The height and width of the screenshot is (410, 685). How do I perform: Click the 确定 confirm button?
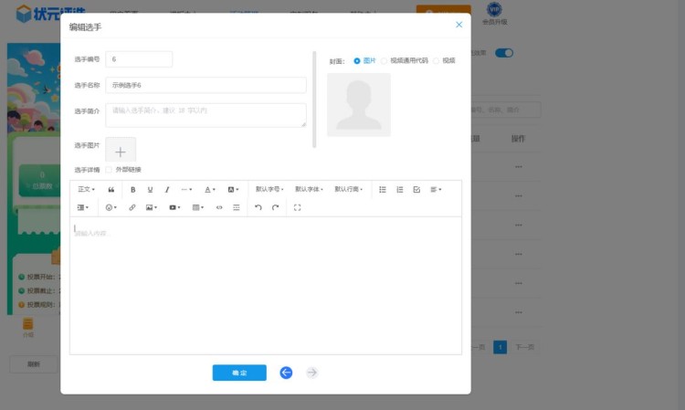point(239,373)
